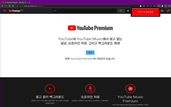Open the cast media icon in toolbar
The image size is (171, 107).
(166, 6)
